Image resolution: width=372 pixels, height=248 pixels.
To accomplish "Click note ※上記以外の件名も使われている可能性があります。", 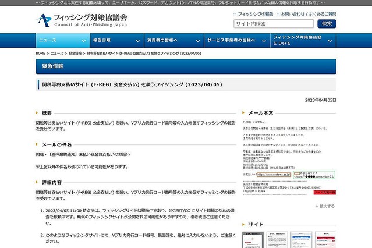I will pyautogui.click(x=82, y=167).
